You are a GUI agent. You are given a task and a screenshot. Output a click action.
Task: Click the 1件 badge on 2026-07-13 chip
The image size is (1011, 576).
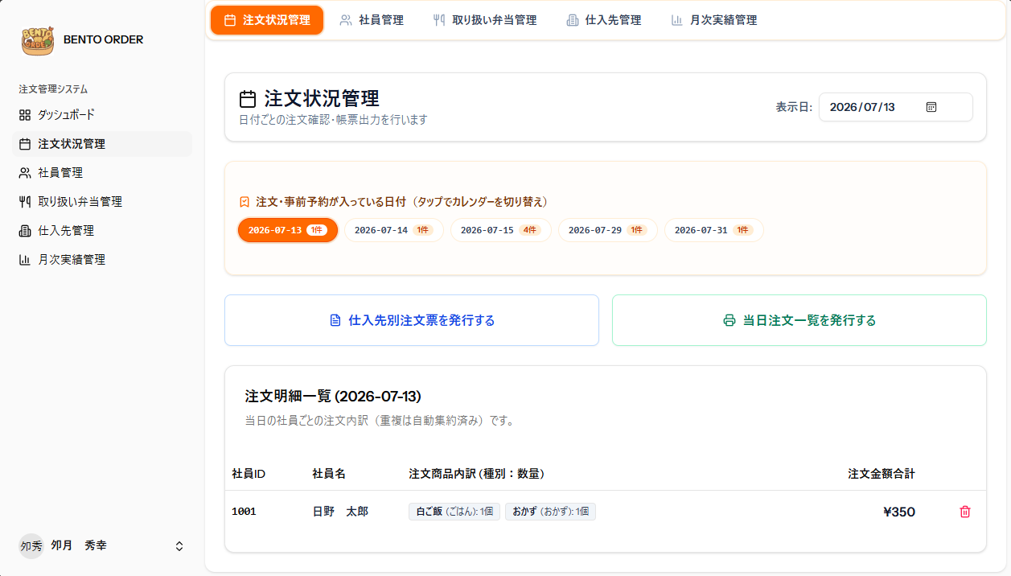(318, 230)
